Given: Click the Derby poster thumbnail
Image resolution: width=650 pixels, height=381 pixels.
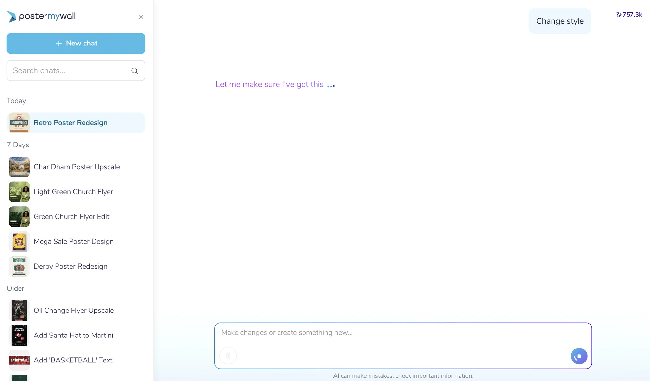Looking at the screenshot, I should click(x=19, y=267).
